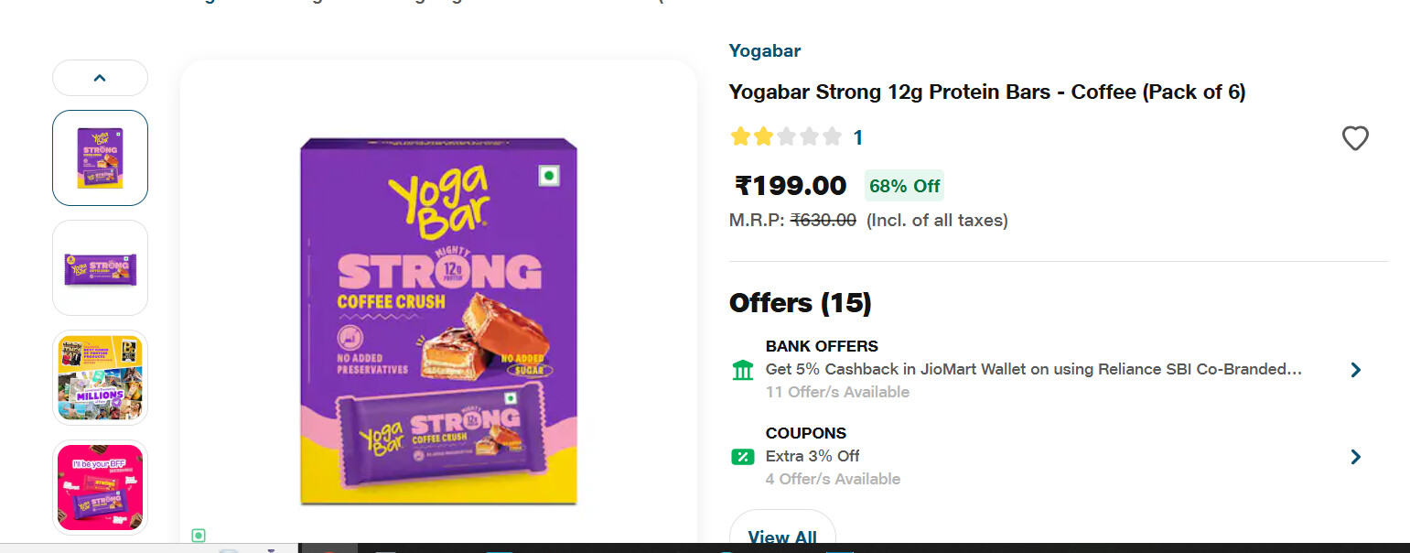Expand coupons with right chevron
Image resolution: width=1410 pixels, height=553 pixels.
(1355, 457)
